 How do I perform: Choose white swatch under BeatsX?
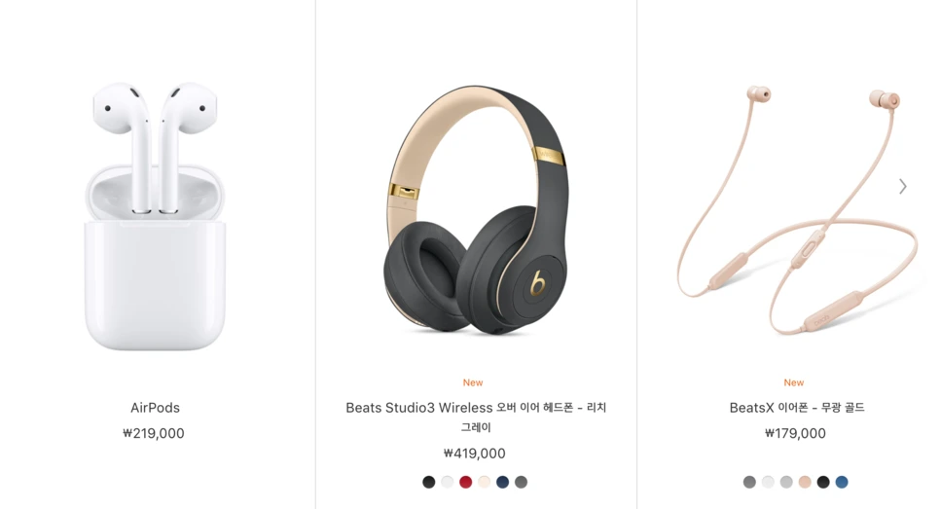768,482
